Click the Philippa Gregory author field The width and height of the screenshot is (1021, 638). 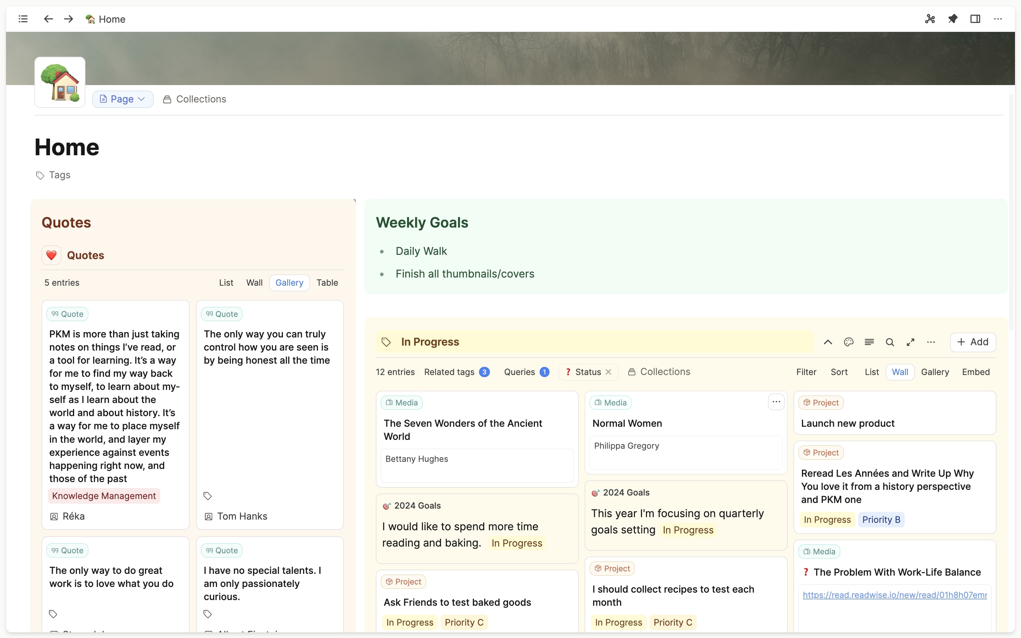686,452
